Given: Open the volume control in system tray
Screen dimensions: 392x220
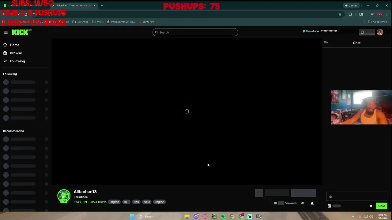Looking at the screenshot, I should 371,216.
